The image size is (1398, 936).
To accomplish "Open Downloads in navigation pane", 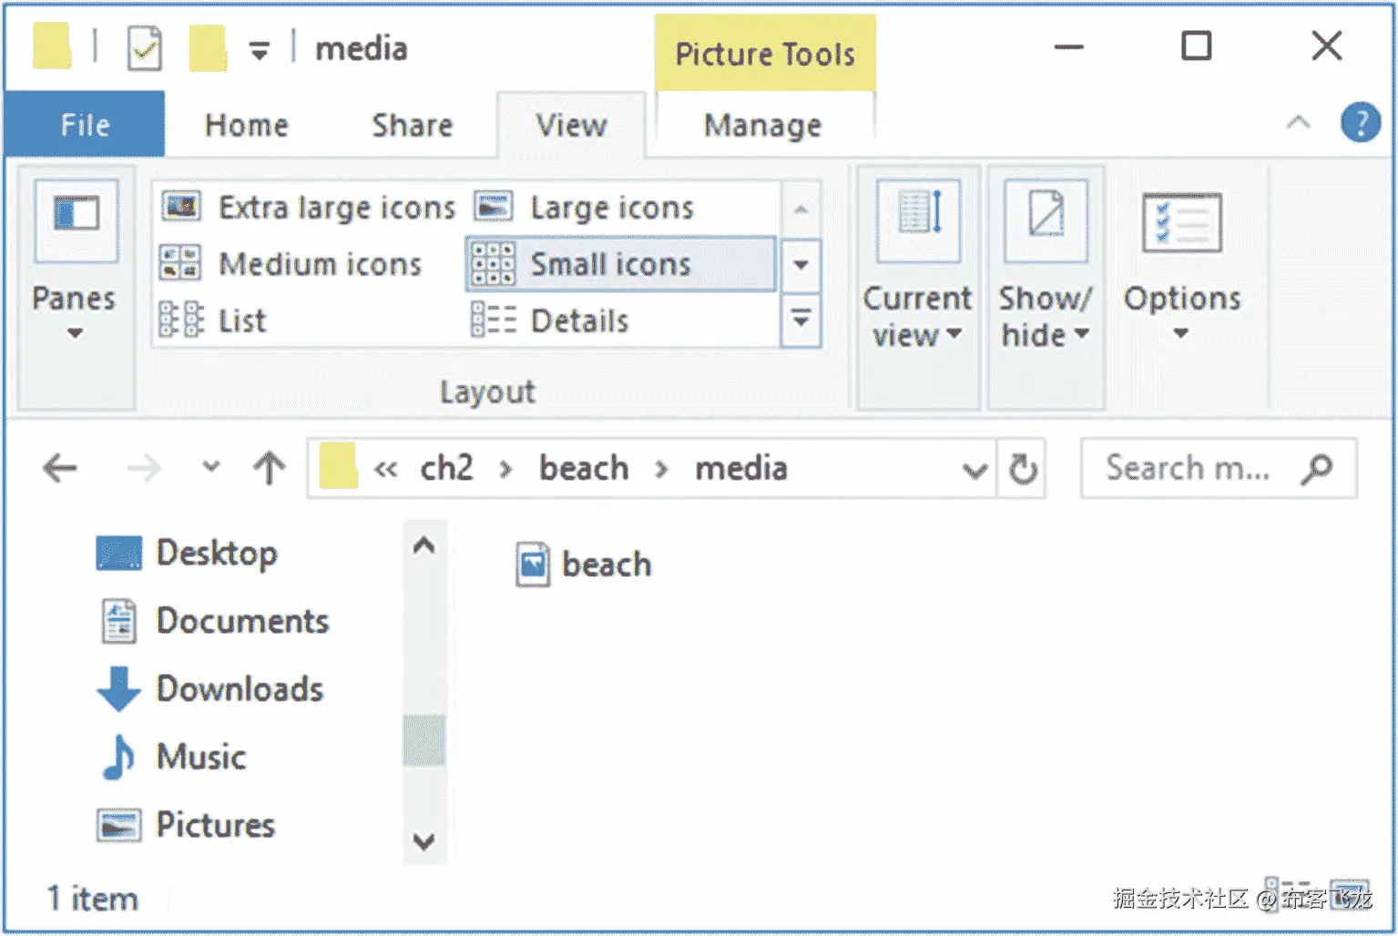I will [239, 689].
